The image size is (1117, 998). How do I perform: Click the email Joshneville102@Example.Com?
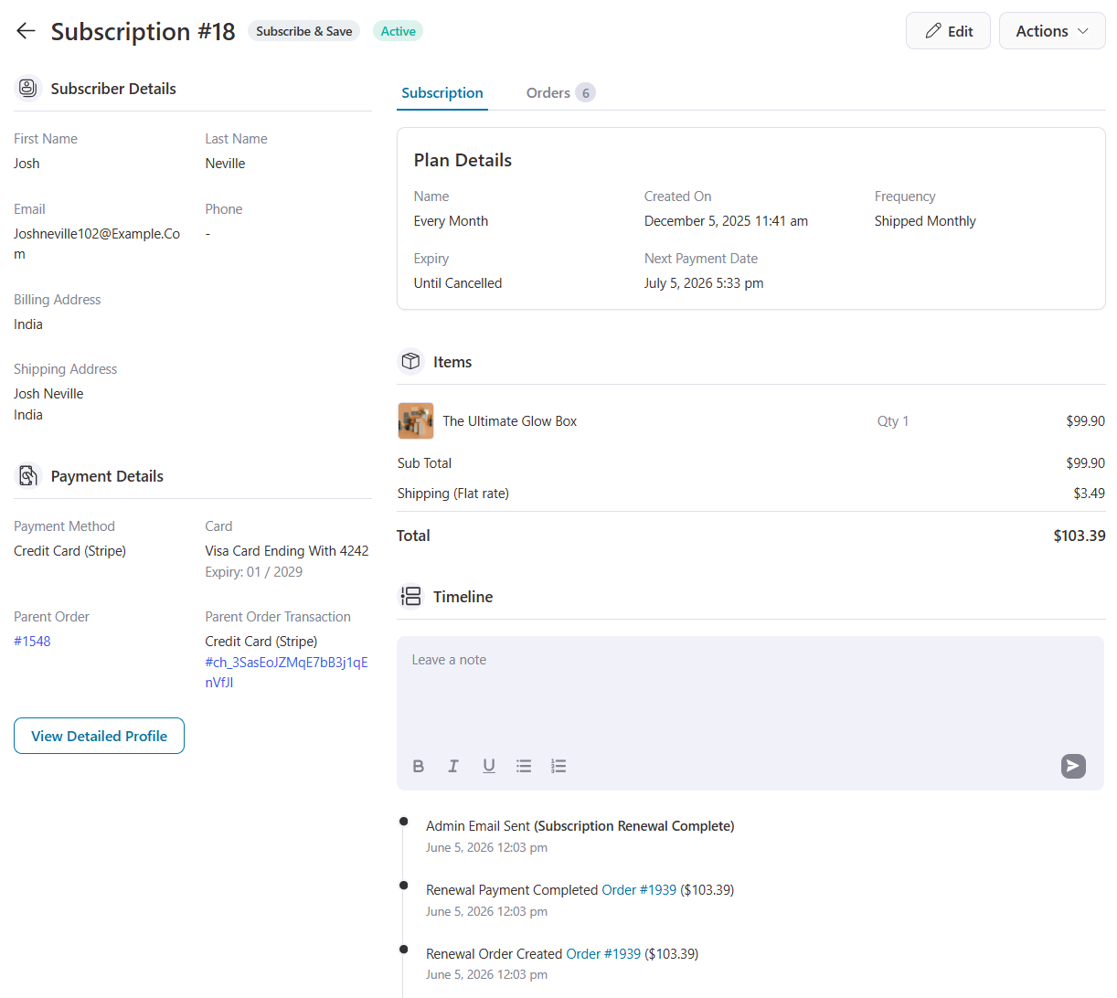[97, 244]
